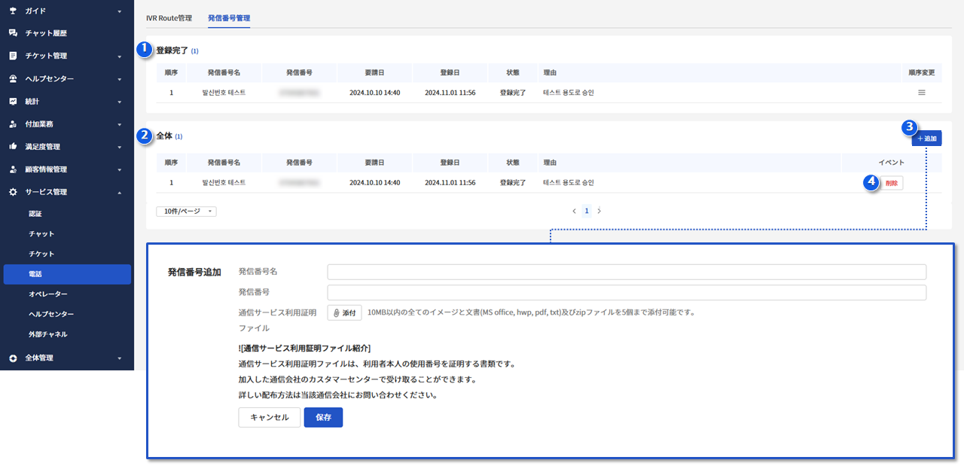964x466 pixels.
Task: Click the 全体 section heading
Action: (164, 136)
